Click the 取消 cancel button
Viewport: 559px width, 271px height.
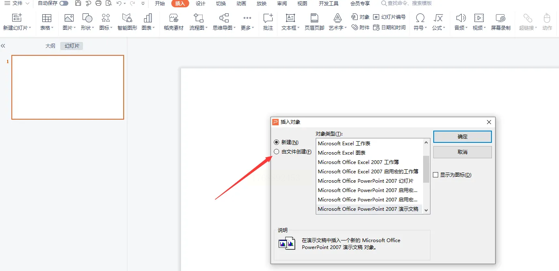click(x=463, y=152)
